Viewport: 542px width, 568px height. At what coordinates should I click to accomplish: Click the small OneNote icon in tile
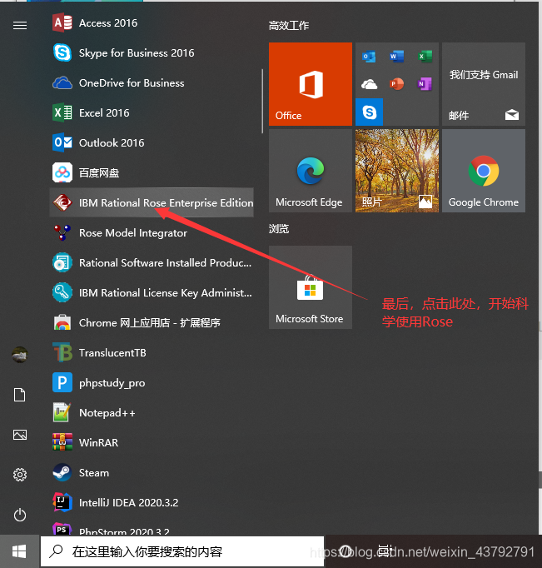pyautogui.click(x=425, y=84)
